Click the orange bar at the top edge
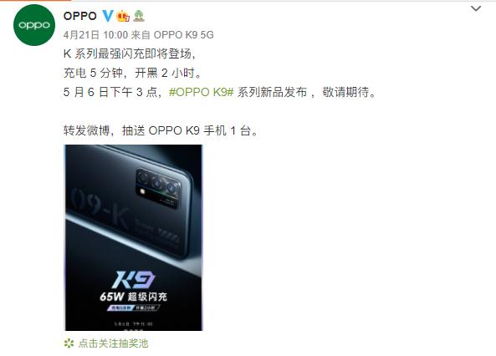Image resolution: width=496 pixels, height=356 pixels. (36, 1)
